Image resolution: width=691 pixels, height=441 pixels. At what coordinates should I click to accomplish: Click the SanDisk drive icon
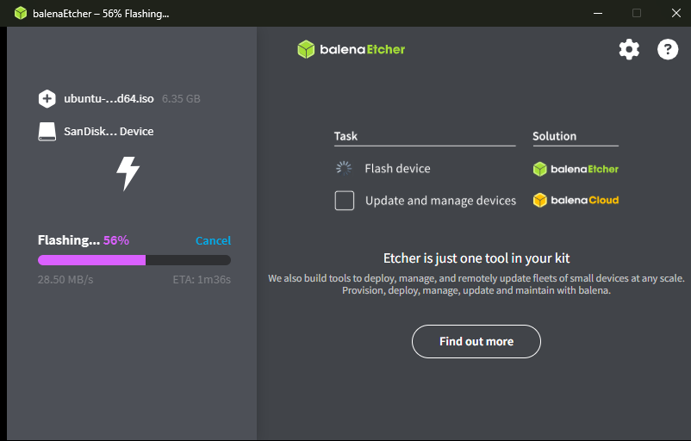47,132
